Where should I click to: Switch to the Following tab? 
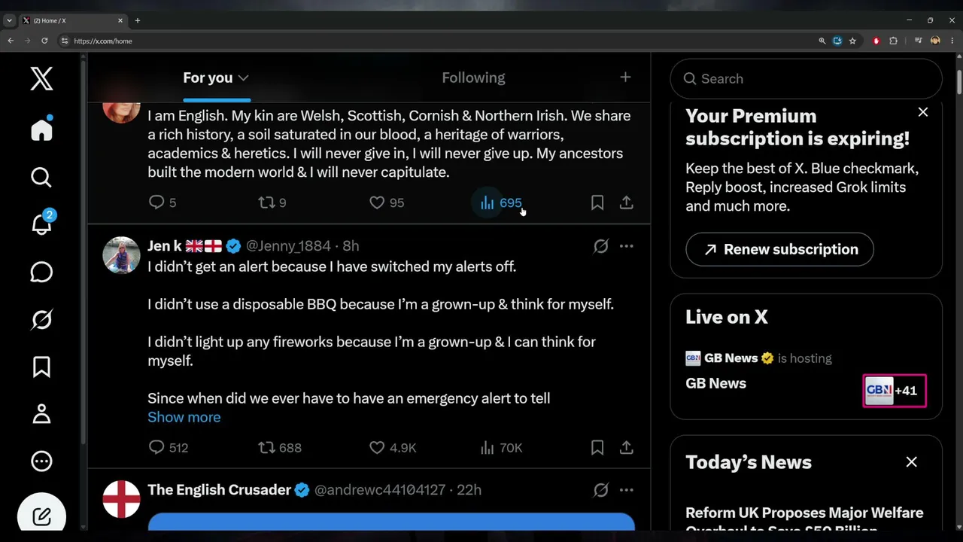tap(473, 78)
